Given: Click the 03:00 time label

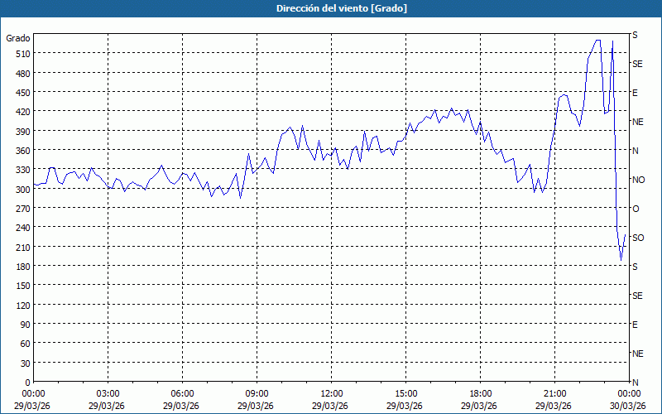Looking at the screenshot, I should [108, 393].
